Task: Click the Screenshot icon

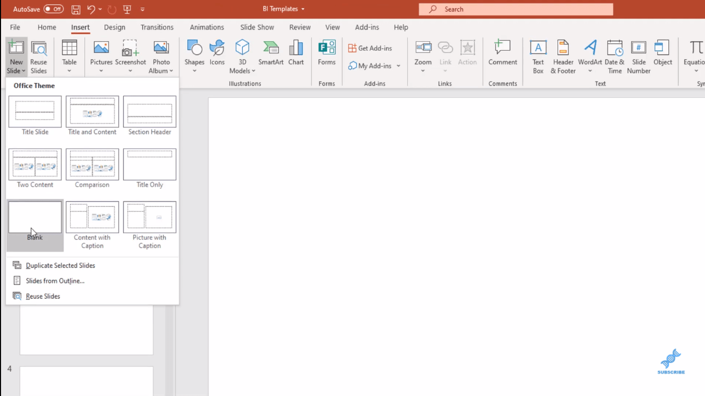Action: [x=130, y=48]
